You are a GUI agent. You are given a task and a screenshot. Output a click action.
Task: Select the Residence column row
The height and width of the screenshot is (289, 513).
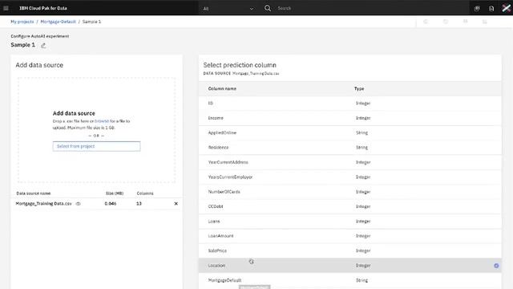coord(349,148)
